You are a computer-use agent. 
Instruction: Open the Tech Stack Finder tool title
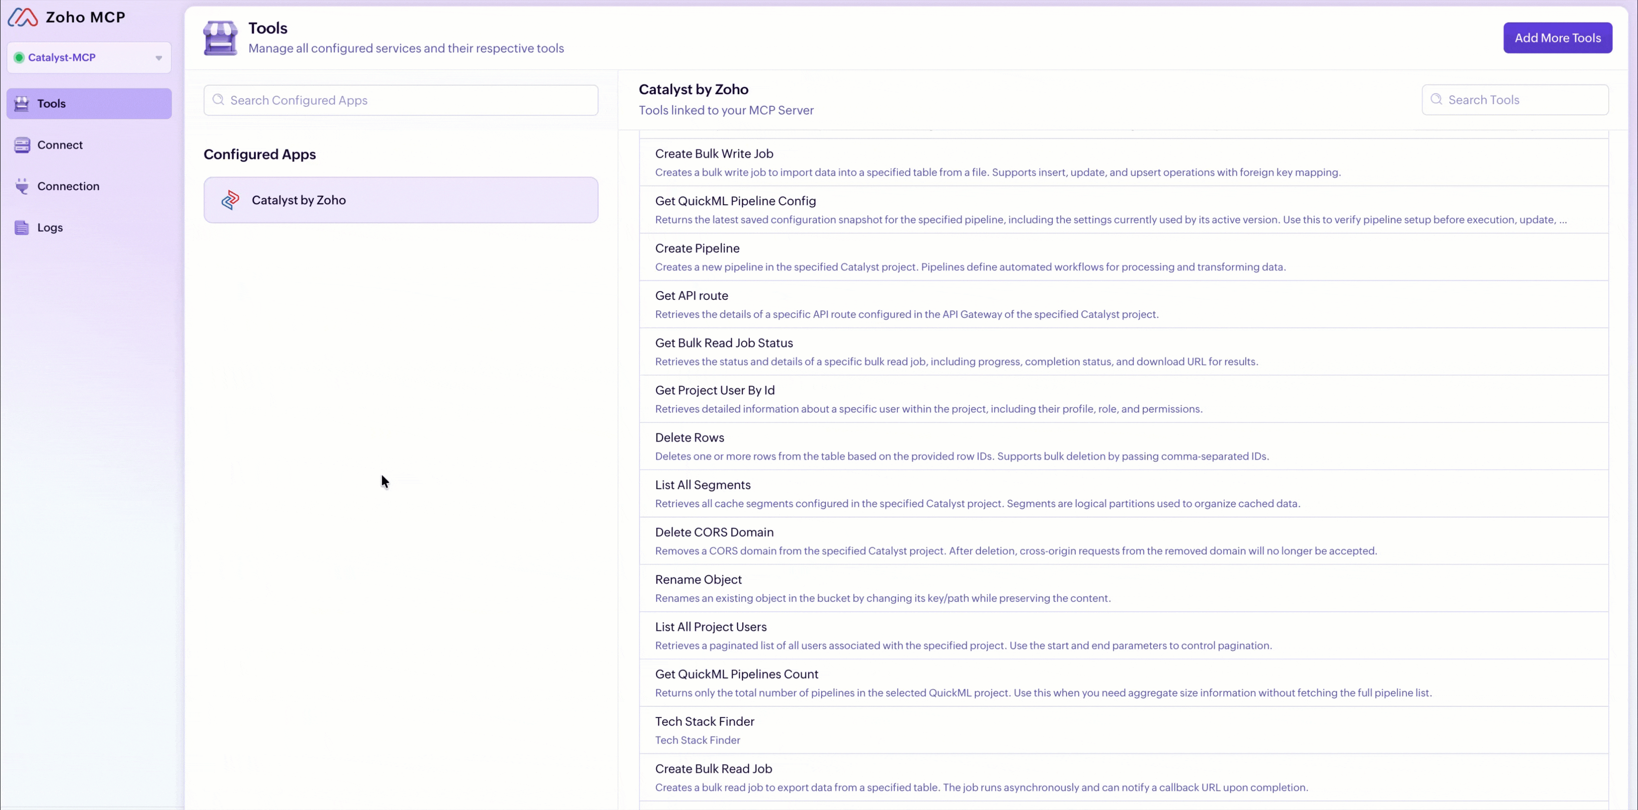(704, 722)
